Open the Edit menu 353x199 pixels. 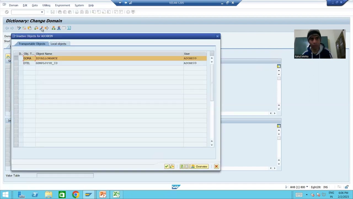[x=25, y=5]
